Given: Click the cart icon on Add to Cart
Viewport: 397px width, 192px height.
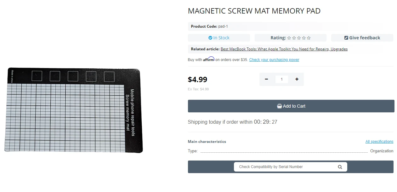Looking at the screenshot, I should click(279, 106).
